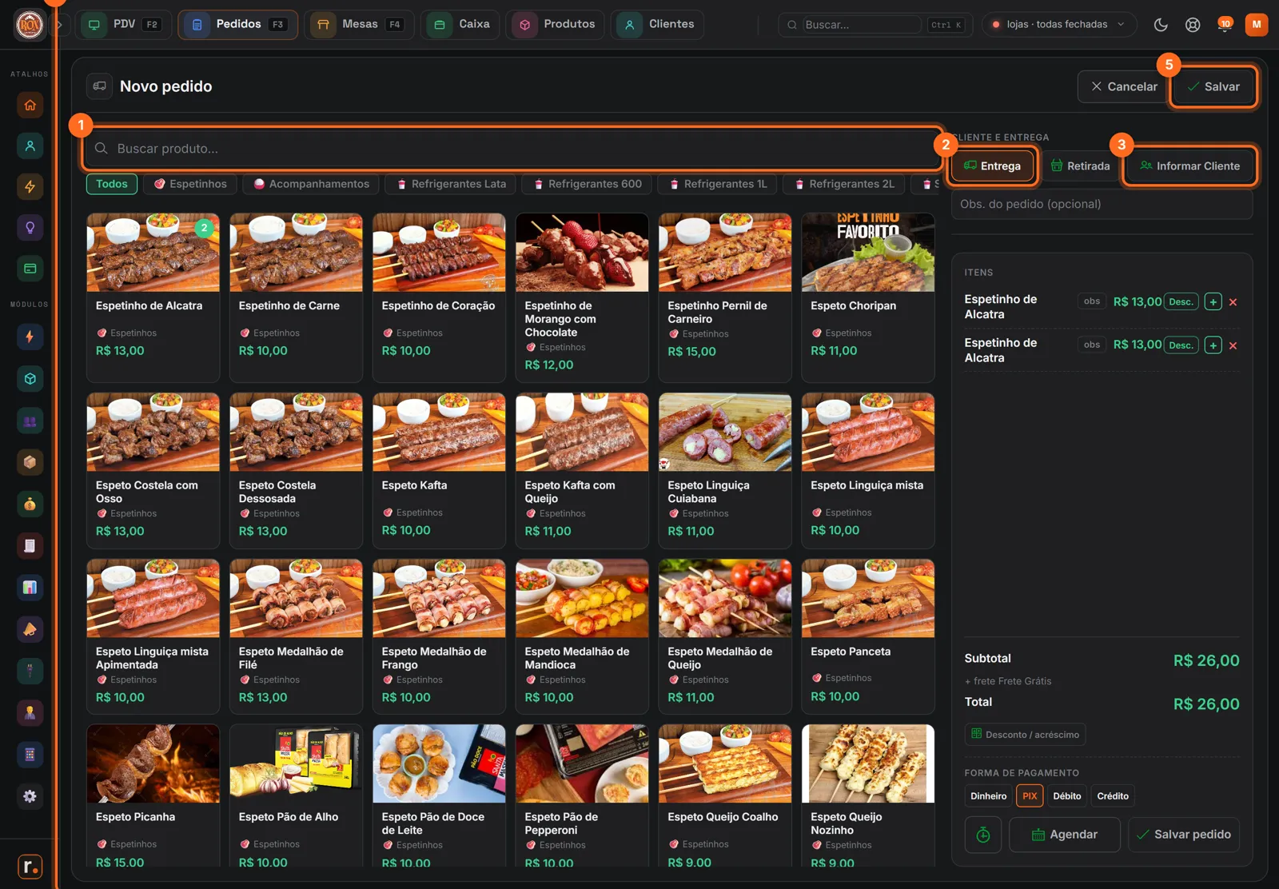The width and height of the screenshot is (1279, 889).
Task: Select PIX as payment method
Action: pos(1030,796)
